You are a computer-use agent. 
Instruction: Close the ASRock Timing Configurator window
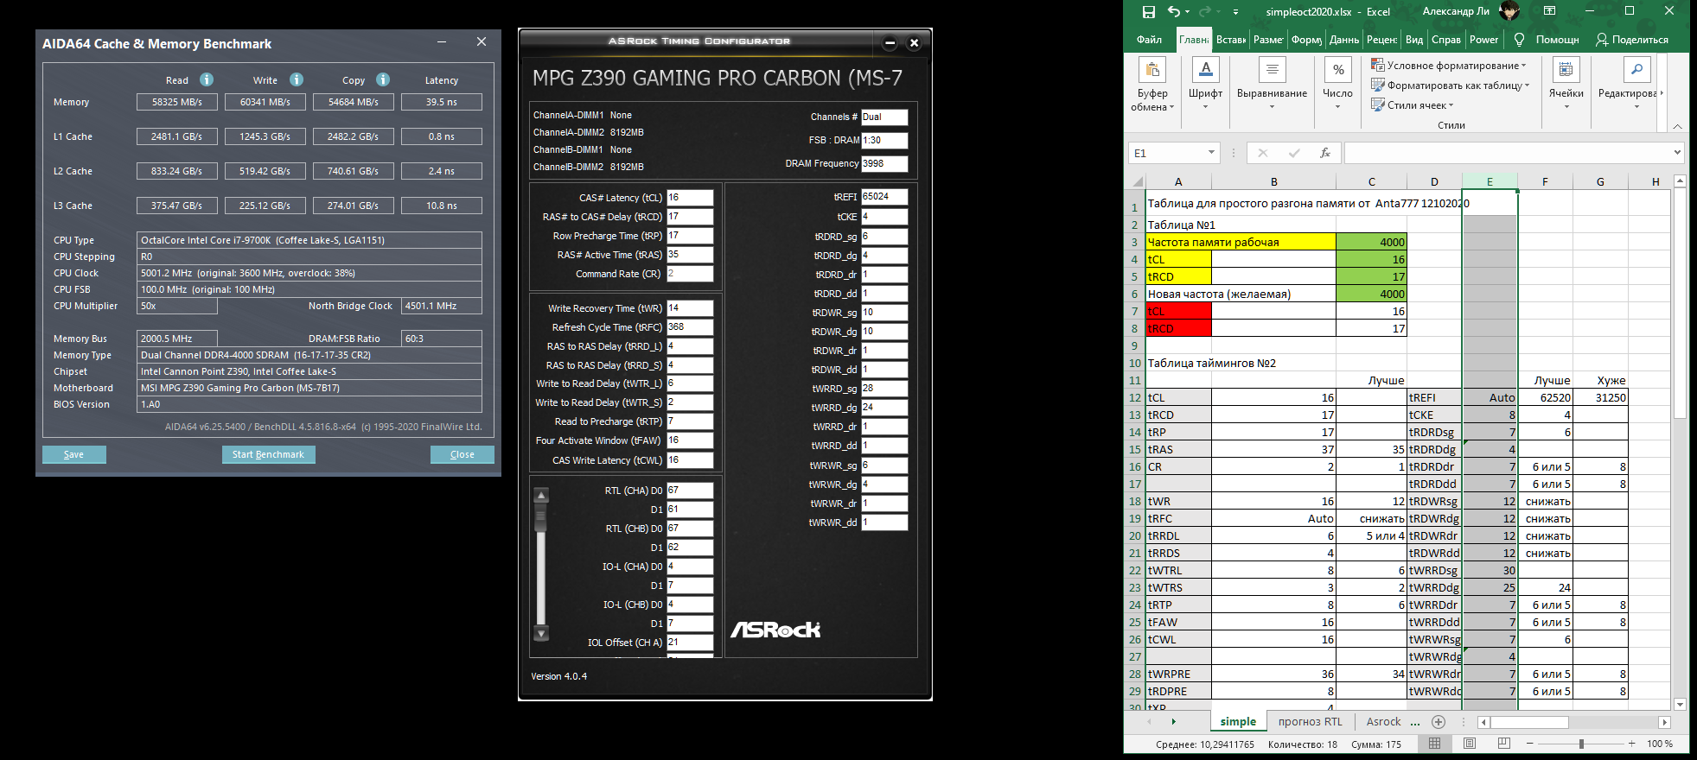click(914, 42)
